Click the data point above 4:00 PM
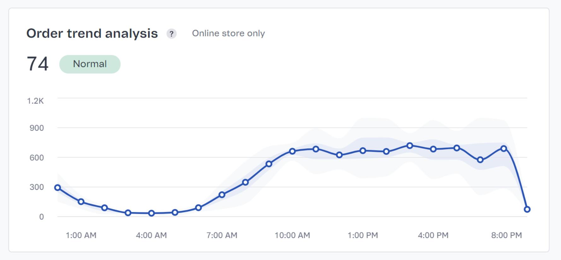 coord(433,149)
